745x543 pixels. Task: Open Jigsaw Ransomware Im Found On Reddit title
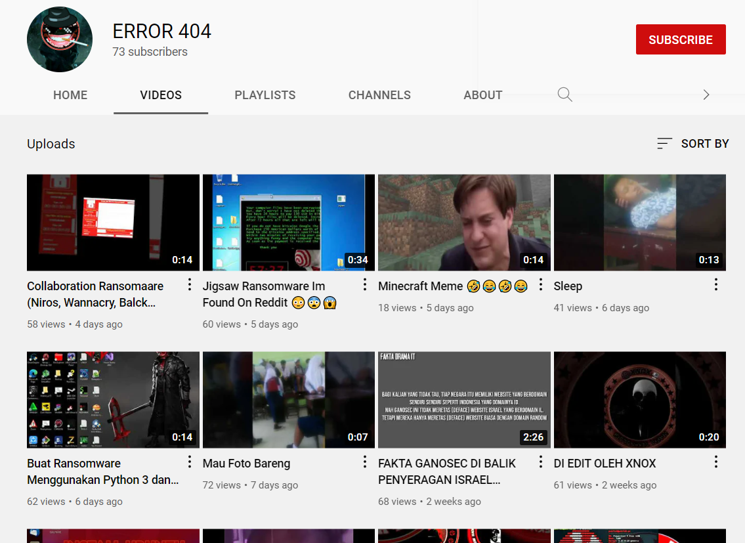click(x=269, y=294)
